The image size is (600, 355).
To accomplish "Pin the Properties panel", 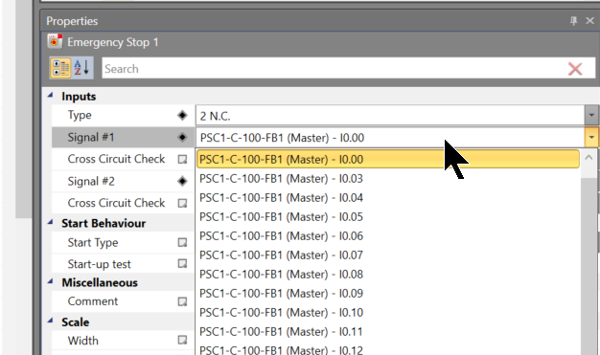I will [x=573, y=21].
